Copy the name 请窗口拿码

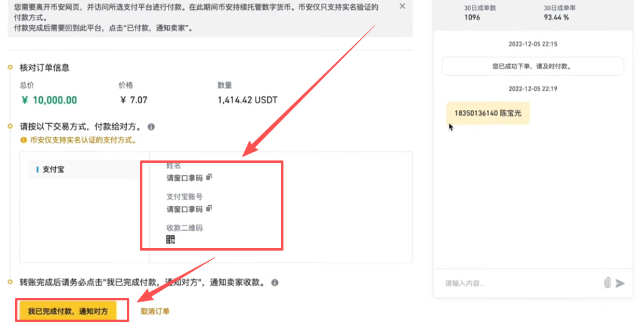pyautogui.click(x=209, y=177)
